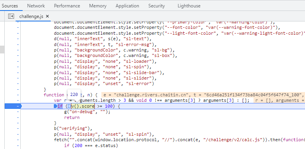Click the inline value r = [], arguments
Viewport: 305px width, 149px height.
pos(279,100)
